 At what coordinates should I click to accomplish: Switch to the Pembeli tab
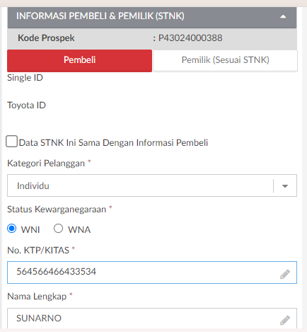(79, 60)
